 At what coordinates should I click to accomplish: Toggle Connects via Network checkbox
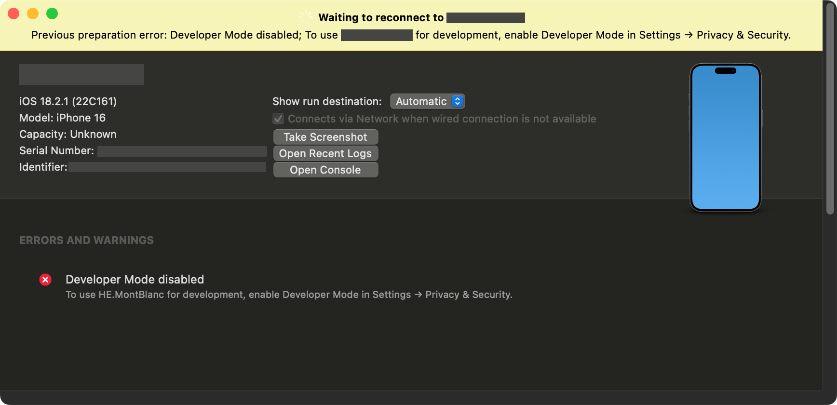[x=278, y=119]
